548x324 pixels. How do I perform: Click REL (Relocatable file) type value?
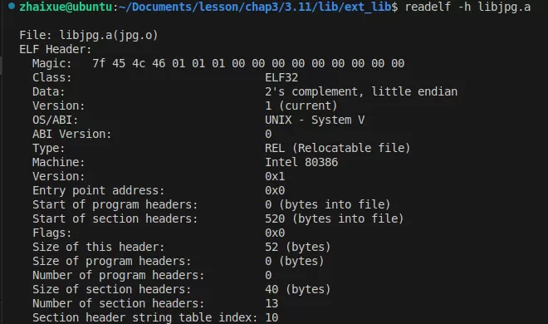pyautogui.click(x=337, y=148)
